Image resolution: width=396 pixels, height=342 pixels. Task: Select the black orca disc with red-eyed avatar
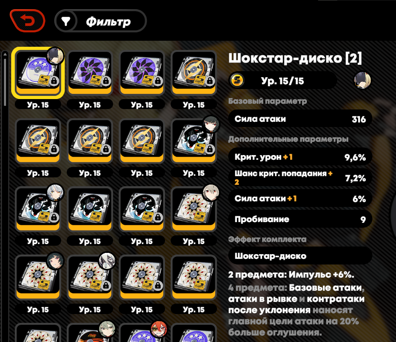tap(194, 141)
